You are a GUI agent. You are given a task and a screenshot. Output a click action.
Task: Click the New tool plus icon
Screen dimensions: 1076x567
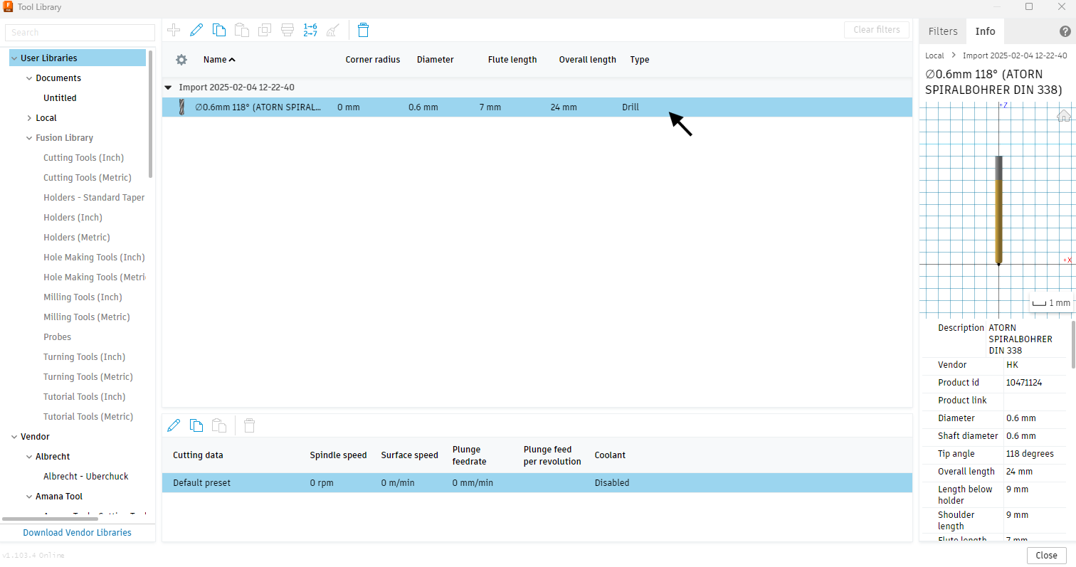(x=173, y=30)
